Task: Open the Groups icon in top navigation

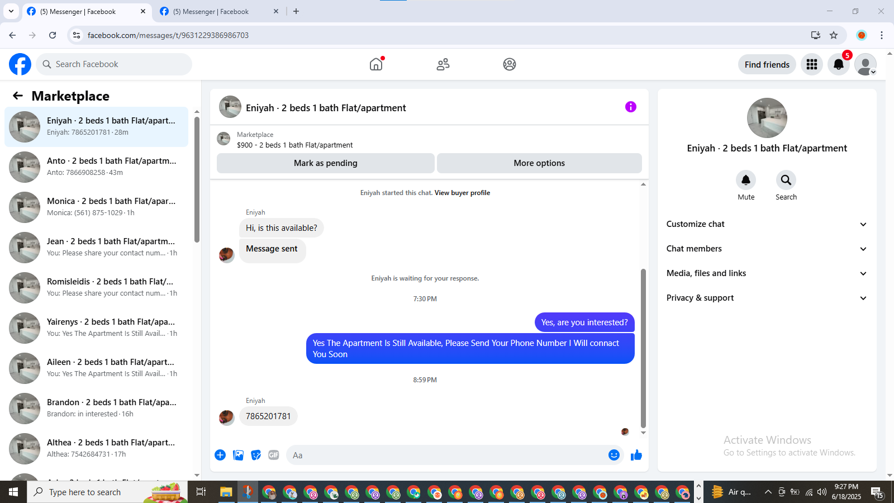Action: click(x=510, y=64)
